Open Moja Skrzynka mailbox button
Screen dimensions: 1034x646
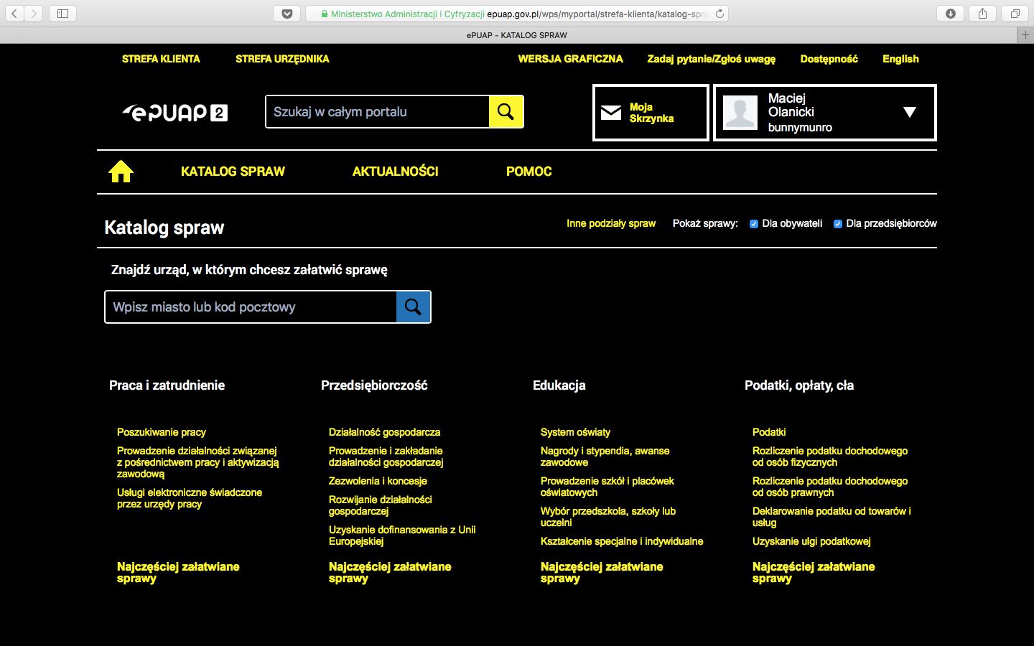point(651,113)
